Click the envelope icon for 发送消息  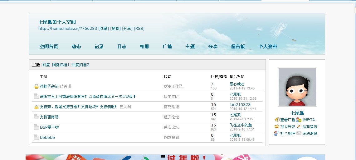point(299,133)
